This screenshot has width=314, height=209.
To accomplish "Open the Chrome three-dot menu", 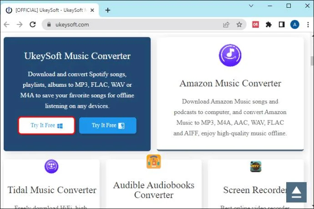I will tap(308, 25).
